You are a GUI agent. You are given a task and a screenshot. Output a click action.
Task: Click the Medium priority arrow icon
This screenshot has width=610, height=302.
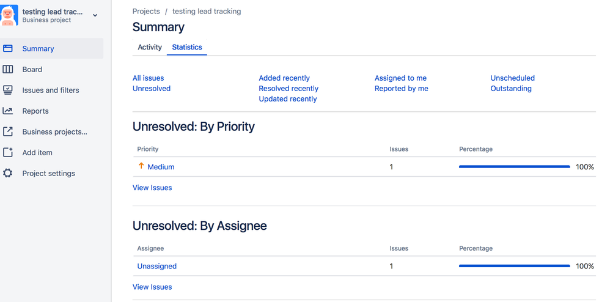[141, 166]
